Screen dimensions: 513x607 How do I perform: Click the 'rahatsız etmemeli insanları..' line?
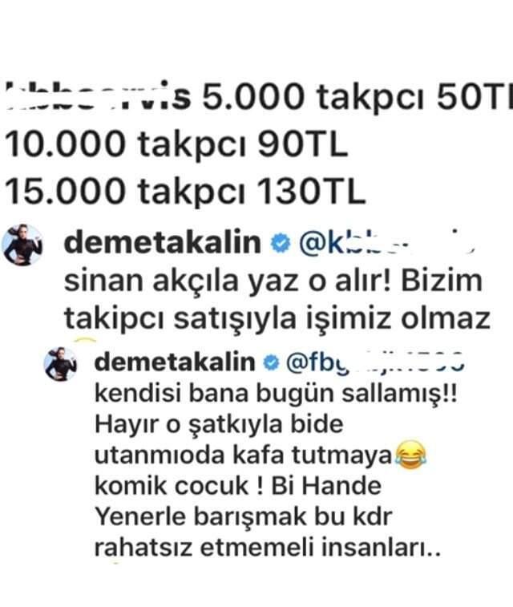click(x=268, y=548)
